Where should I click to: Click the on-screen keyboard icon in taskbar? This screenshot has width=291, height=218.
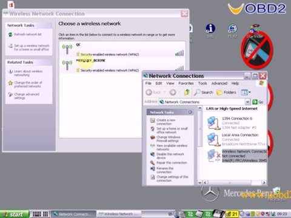(x=37, y=214)
